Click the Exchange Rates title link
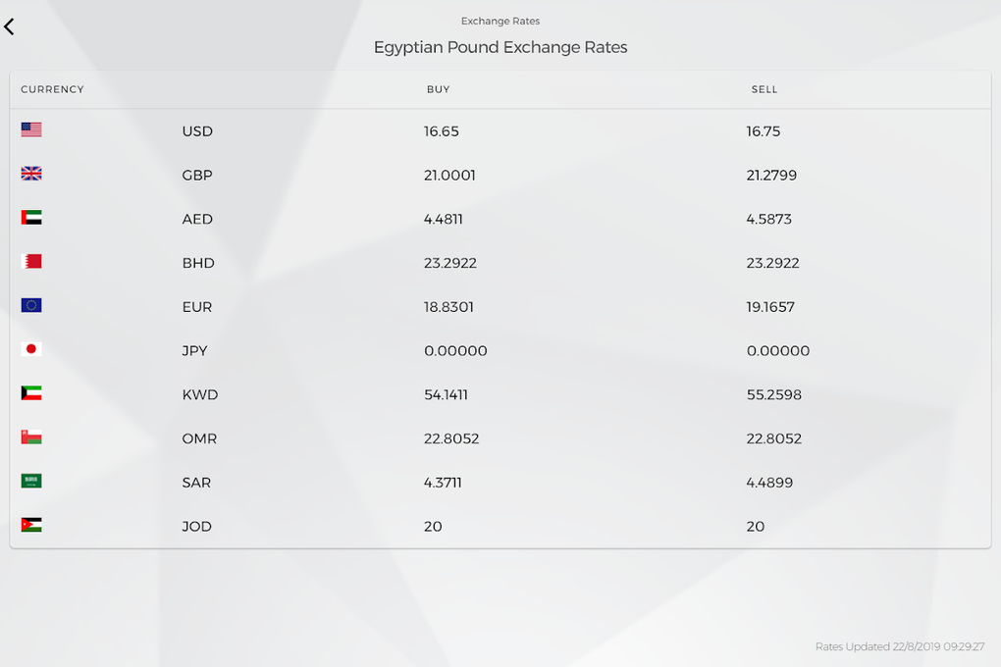This screenshot has width=1001, height=667. (x=500, y=21)
